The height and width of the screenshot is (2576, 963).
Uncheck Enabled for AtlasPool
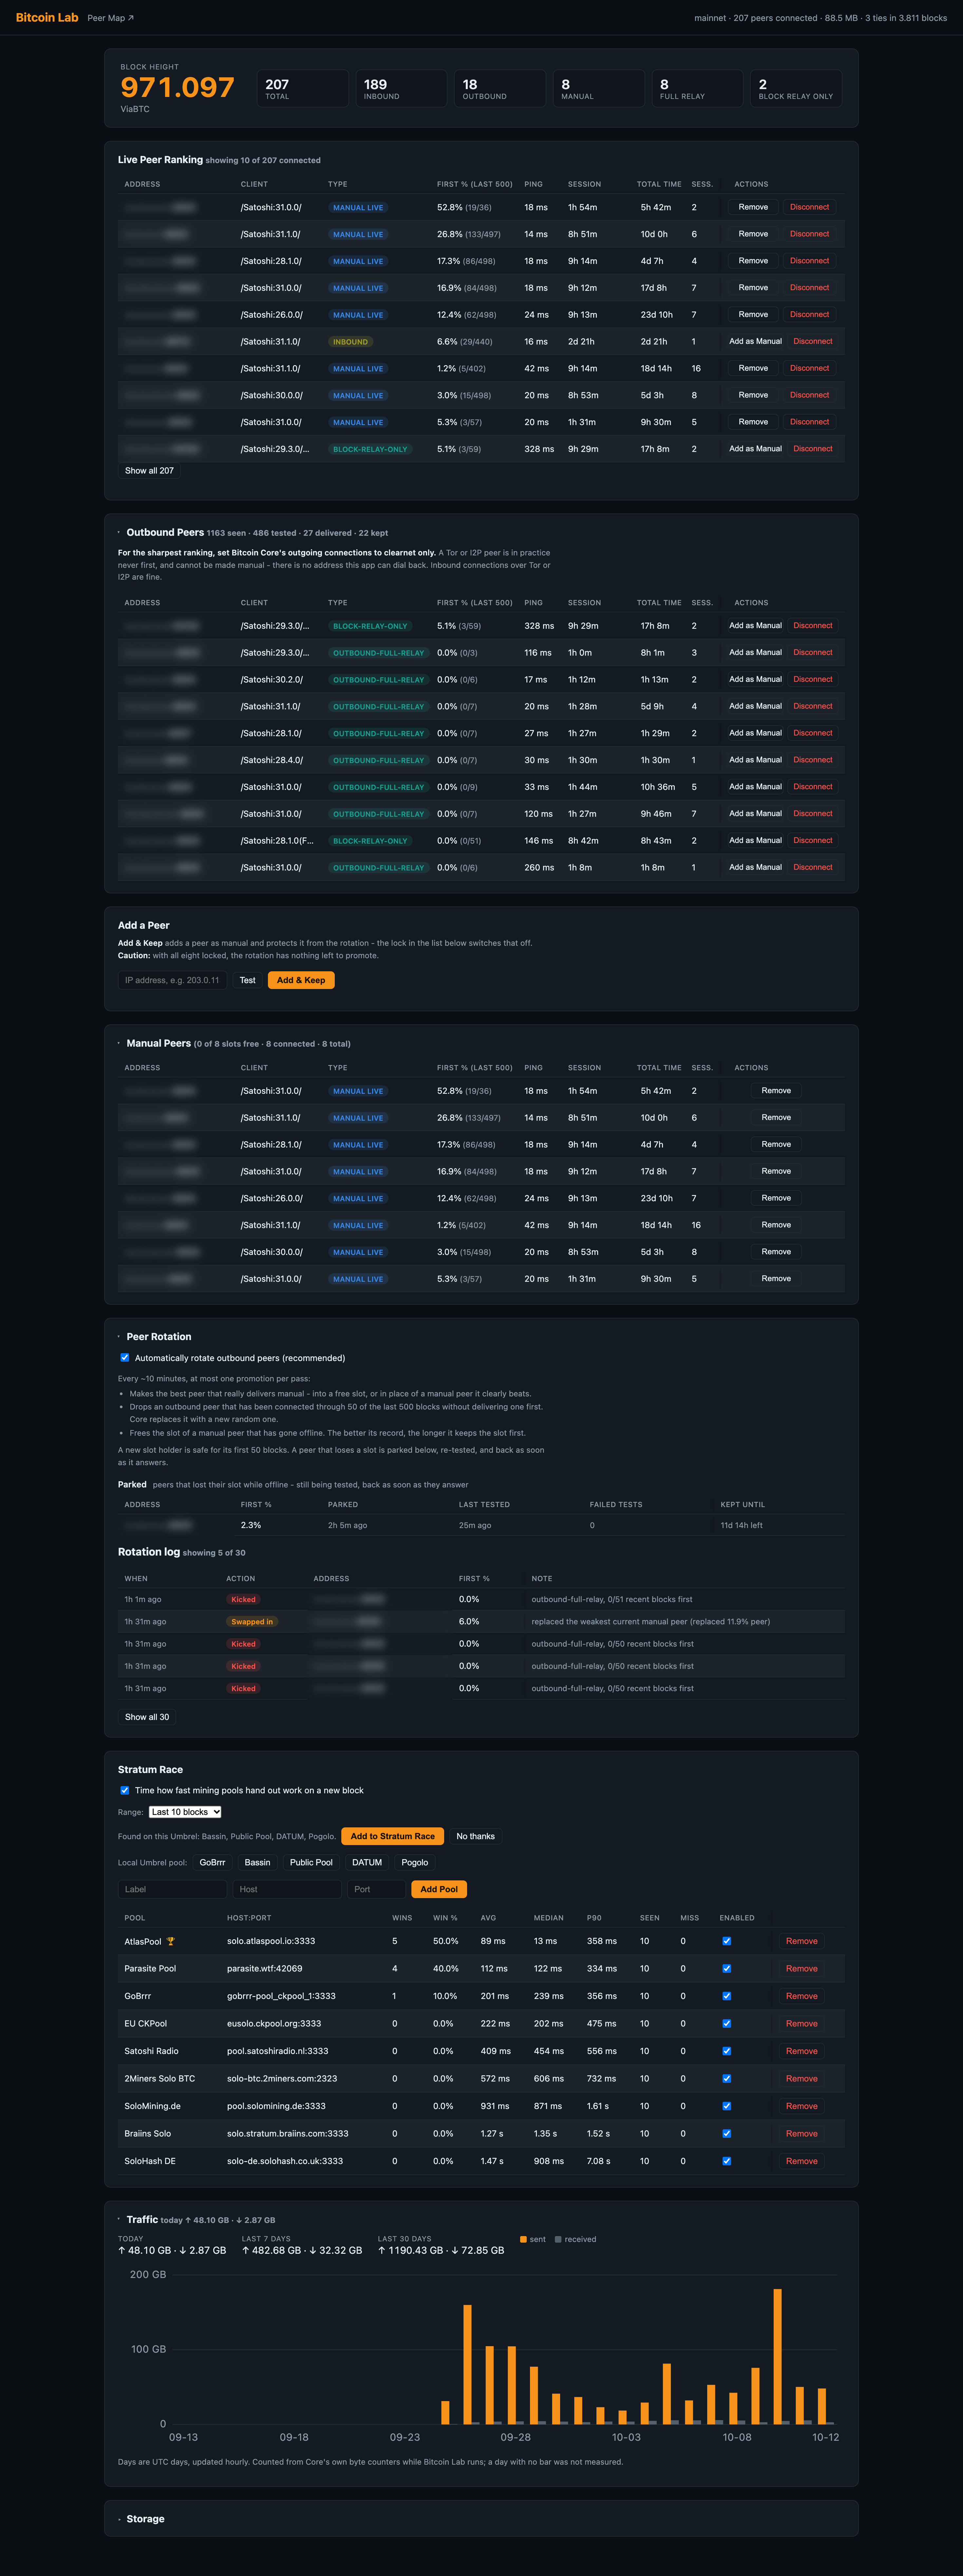[x=727, y=1941]
